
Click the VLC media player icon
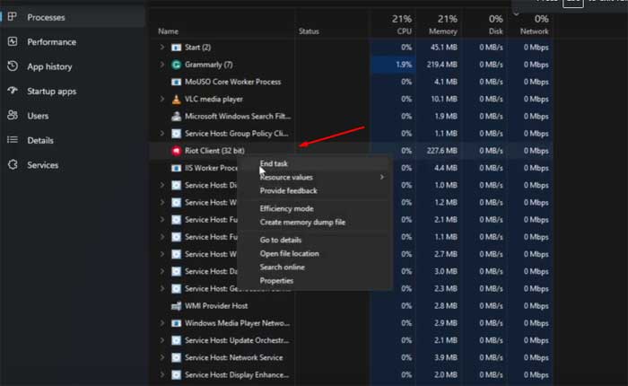pyautogui.click(x=177, y=99)
